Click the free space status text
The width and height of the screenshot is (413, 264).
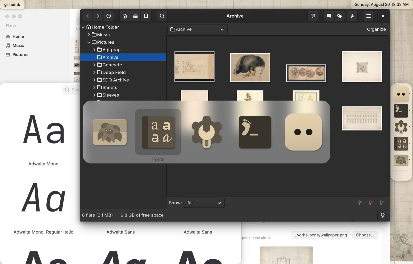point(141,215)
